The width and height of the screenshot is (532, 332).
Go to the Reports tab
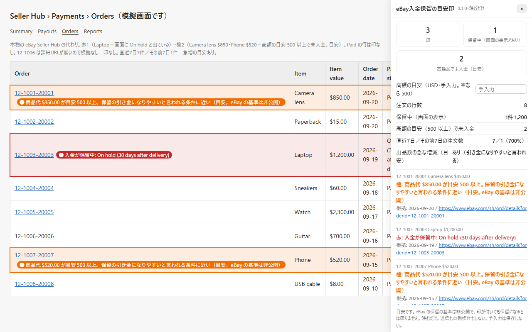(93, 32)
